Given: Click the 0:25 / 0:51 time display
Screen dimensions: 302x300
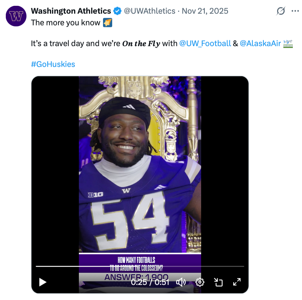Looking at the screenshot, I should [x=150, y=282].
